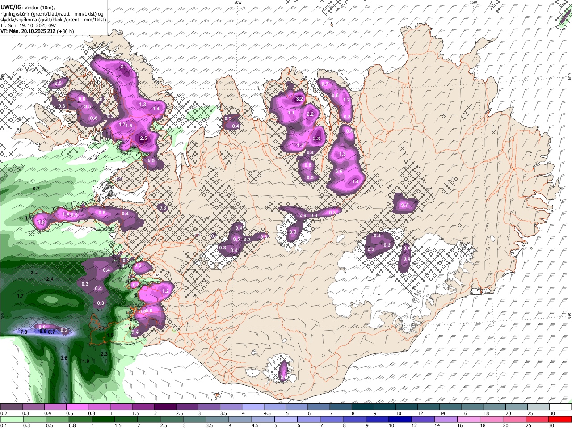This screenshot has height=429, width=572.
Task: Click the '30' label of the lower legend
Action: pyautogui.click(x=552, y=426)
